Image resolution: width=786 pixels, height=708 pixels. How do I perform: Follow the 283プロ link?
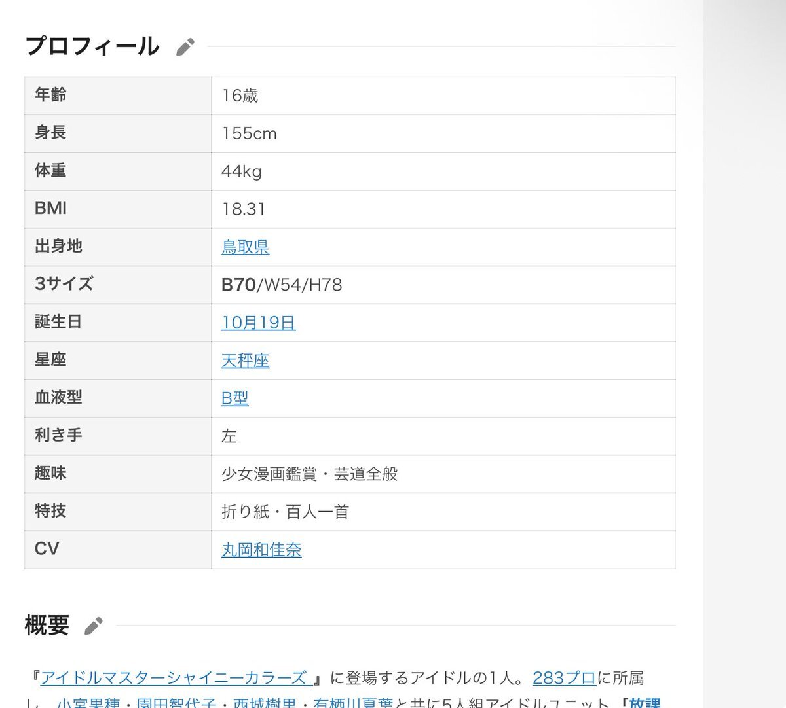point(564,678)
